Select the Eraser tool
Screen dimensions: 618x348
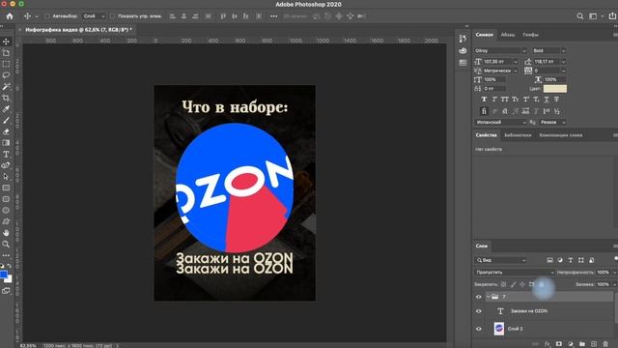(x=6, y=131)
